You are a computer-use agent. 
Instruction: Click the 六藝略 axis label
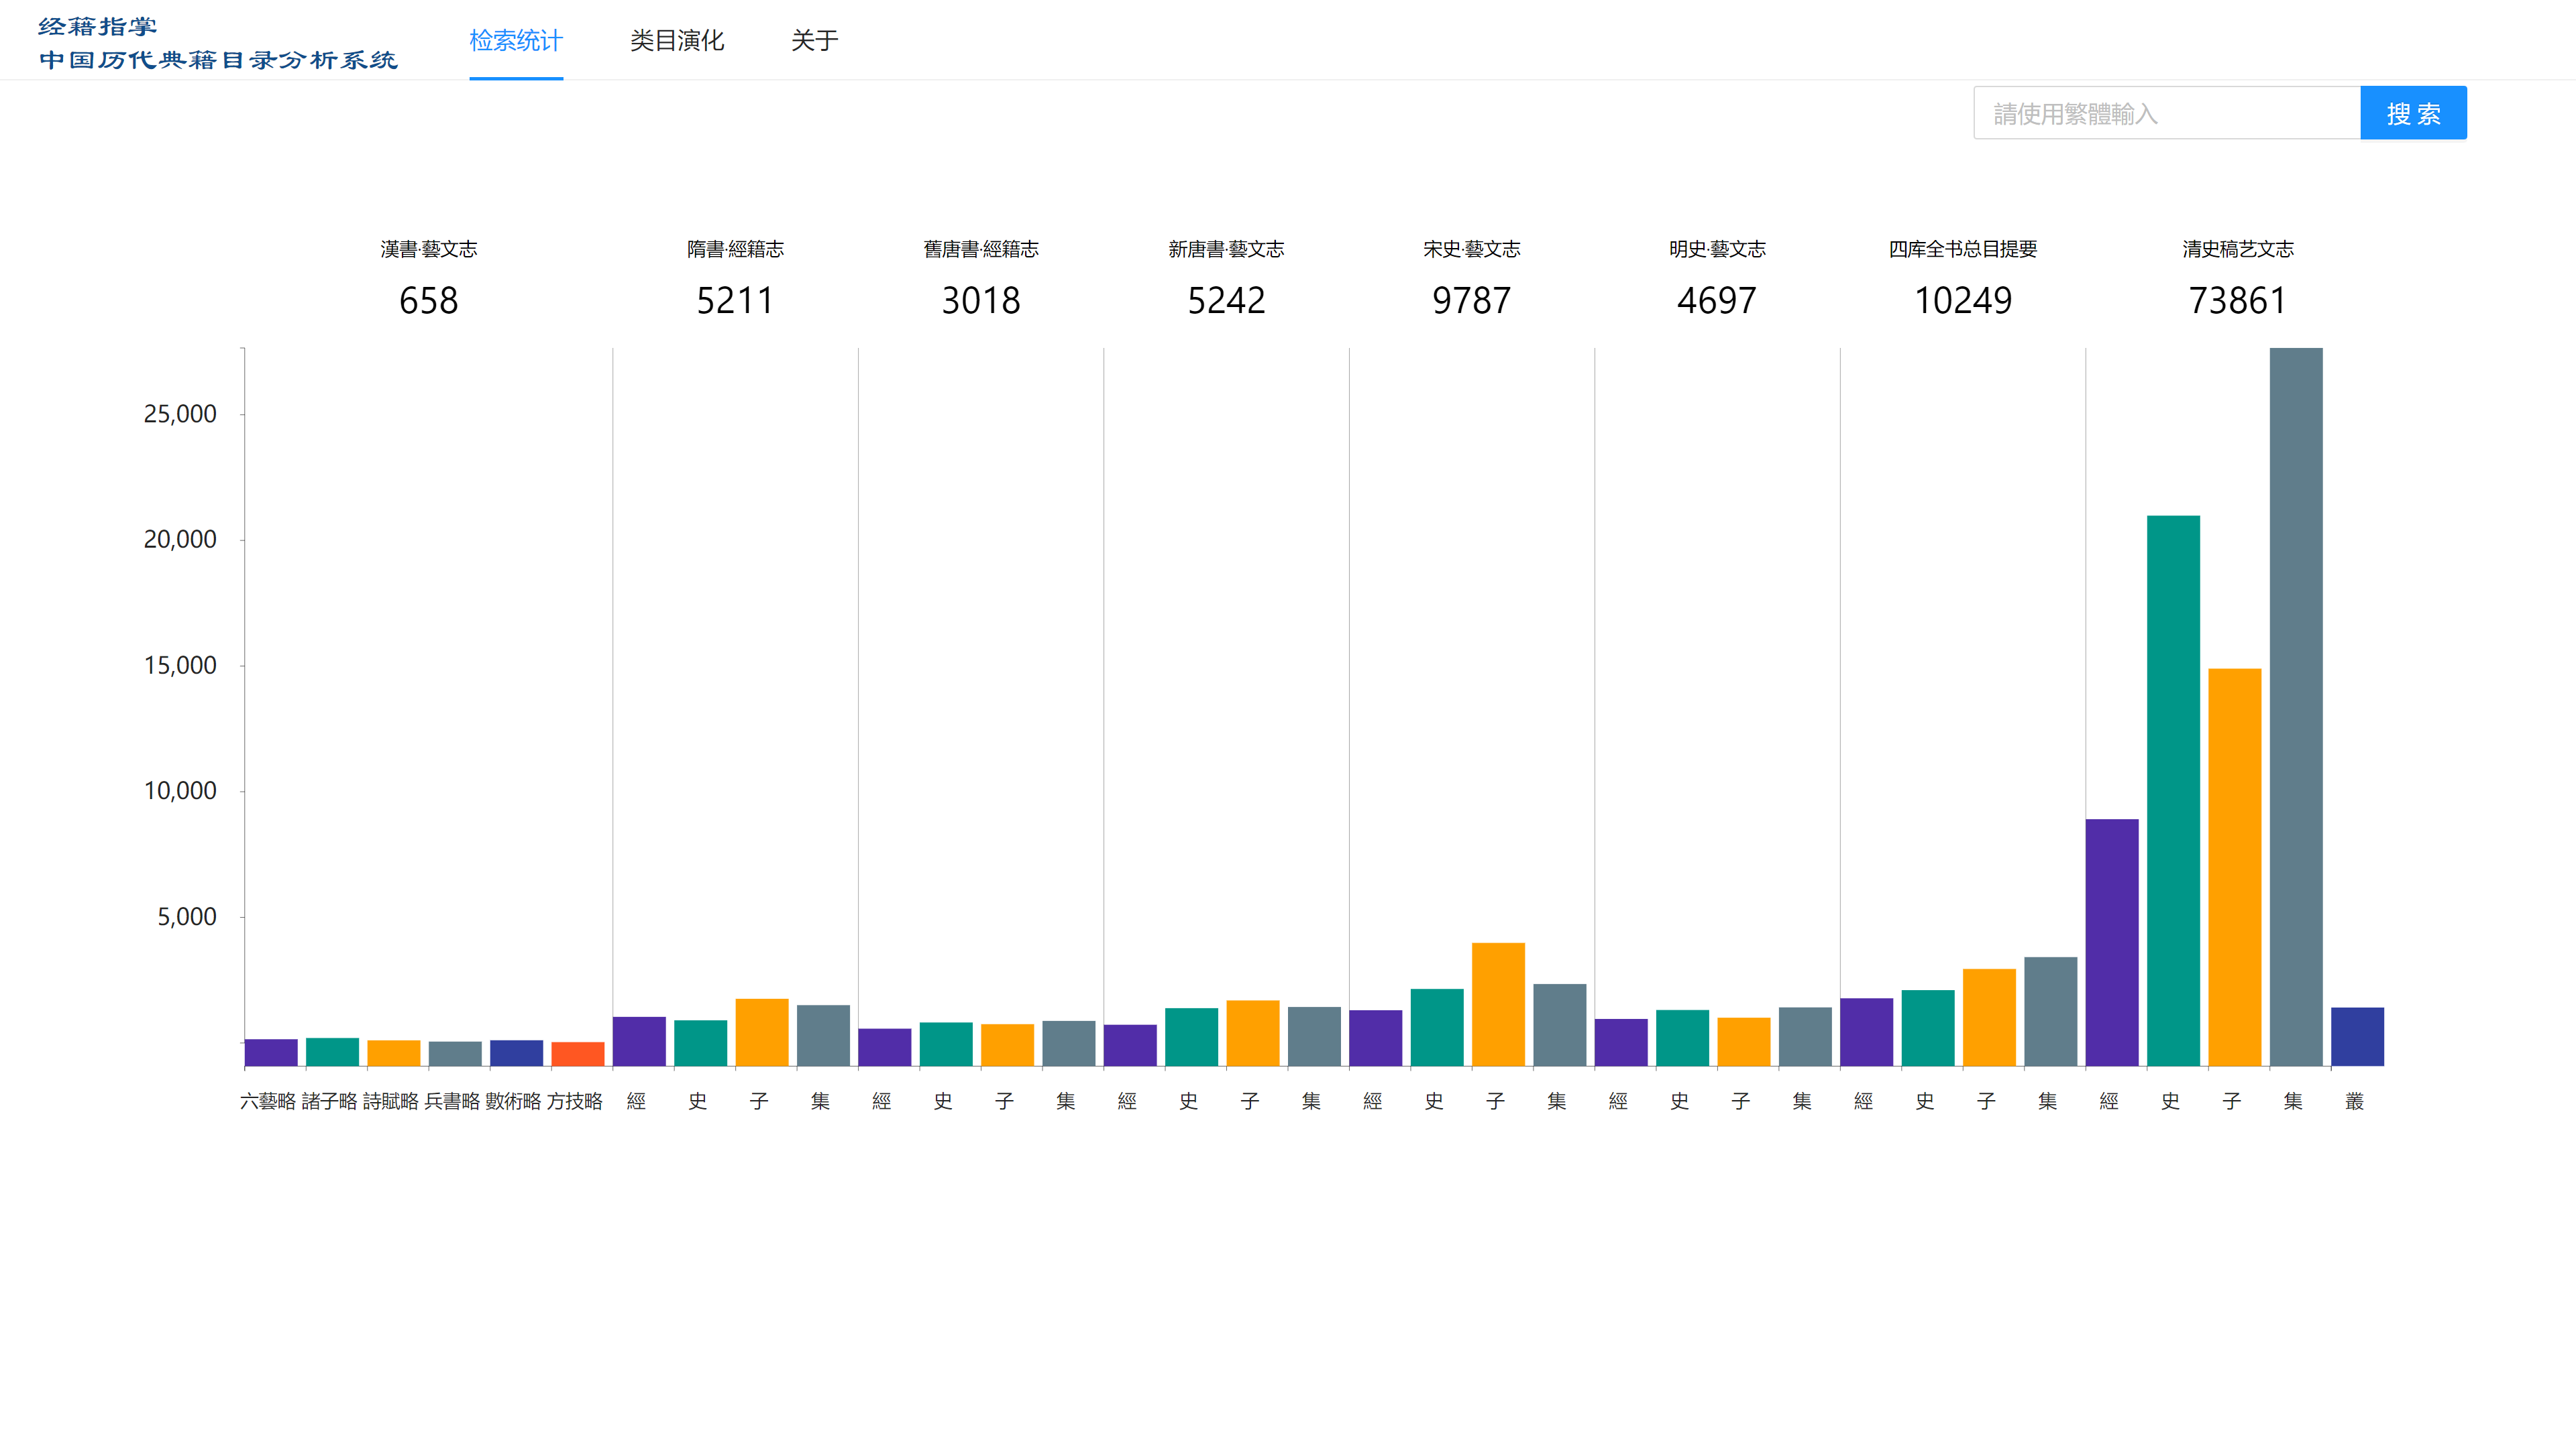click(x=268, y=1100)
